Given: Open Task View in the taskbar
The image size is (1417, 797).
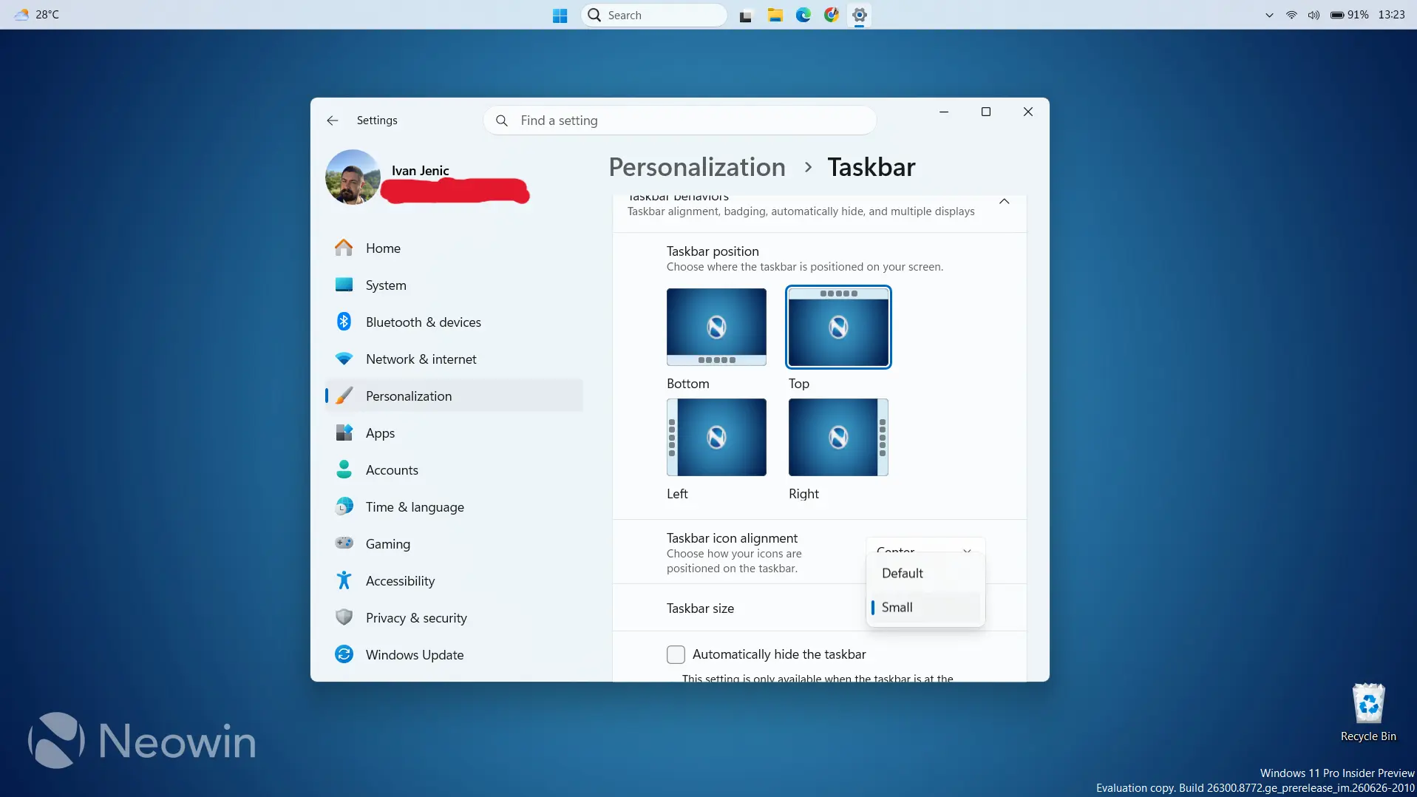Looking at the screenshot, I should tap(746, 16).
